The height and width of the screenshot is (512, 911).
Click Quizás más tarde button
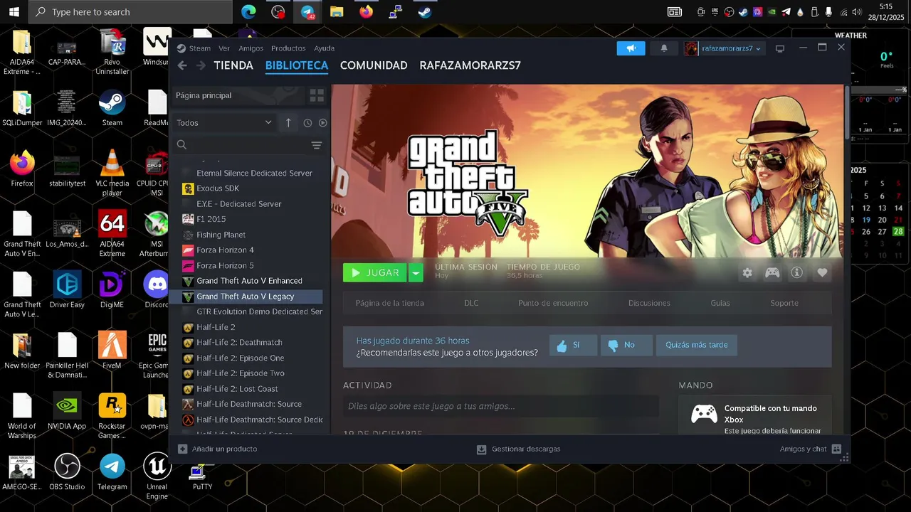[x=697, y=345]
